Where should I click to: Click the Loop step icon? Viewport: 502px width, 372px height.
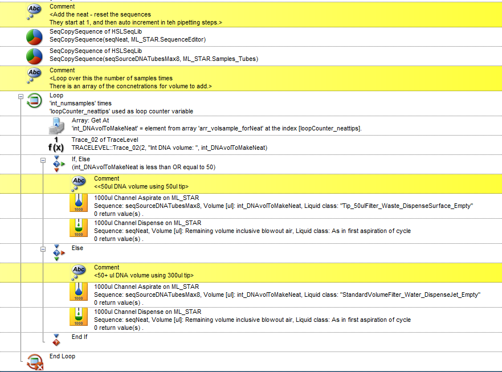34,101
